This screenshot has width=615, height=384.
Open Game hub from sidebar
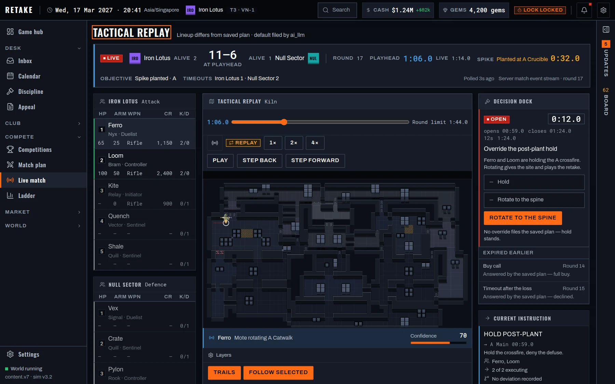tap(43, 32)
